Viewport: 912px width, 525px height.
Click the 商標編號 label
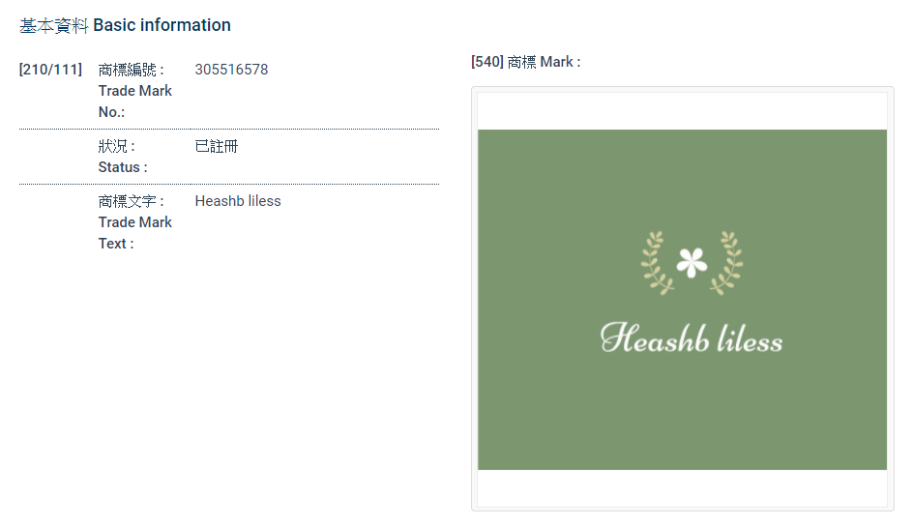(131, 70)
